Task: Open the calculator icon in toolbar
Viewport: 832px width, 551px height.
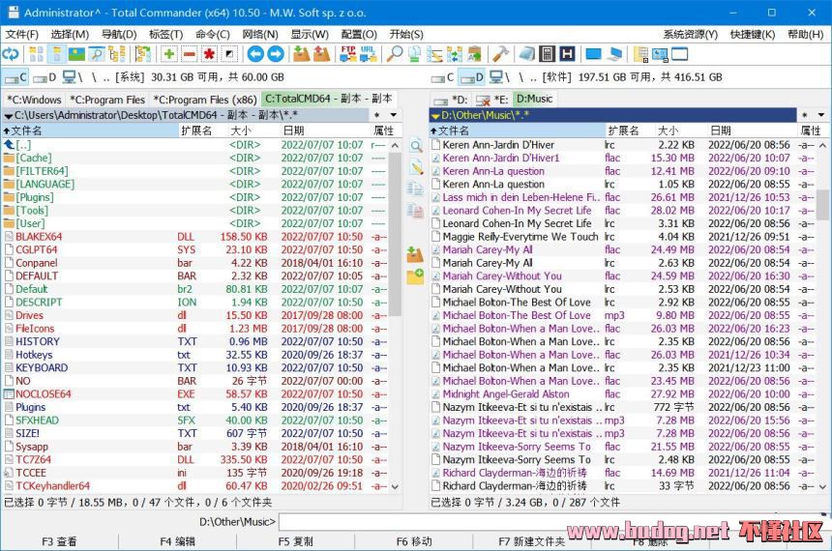Action: point(548,54)
